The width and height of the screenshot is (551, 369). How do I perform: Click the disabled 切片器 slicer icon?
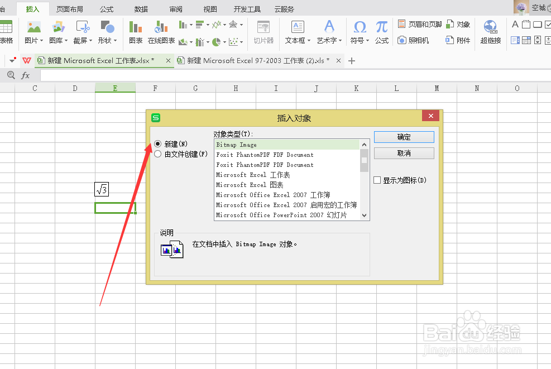pyautogui.click(x=263, y=27)
